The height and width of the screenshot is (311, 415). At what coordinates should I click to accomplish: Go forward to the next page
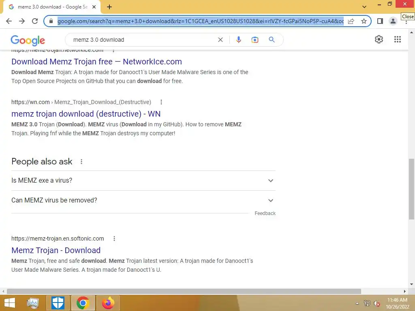(x=22, y=21)
